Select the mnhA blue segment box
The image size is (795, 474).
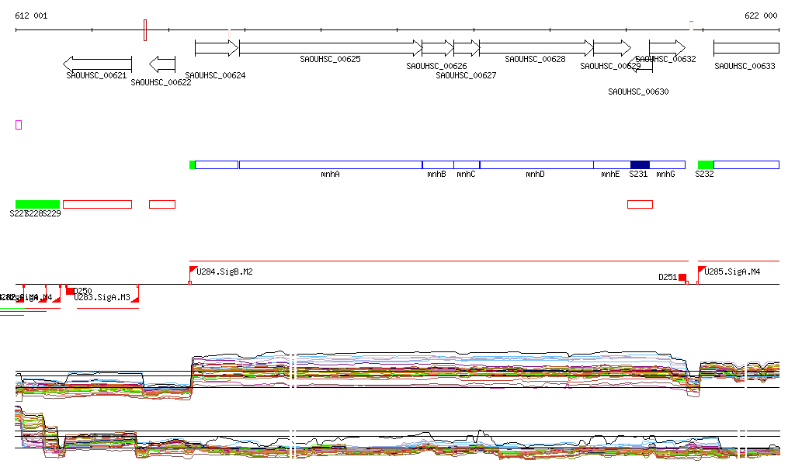[331, 164]
